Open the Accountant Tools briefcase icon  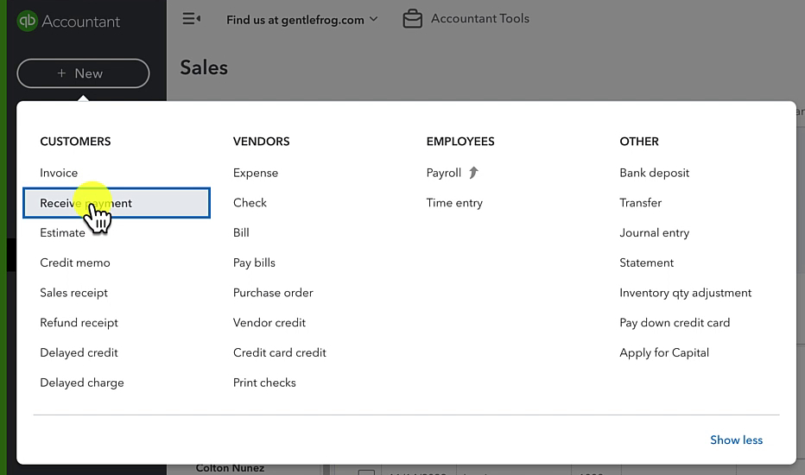click(412, 19)
